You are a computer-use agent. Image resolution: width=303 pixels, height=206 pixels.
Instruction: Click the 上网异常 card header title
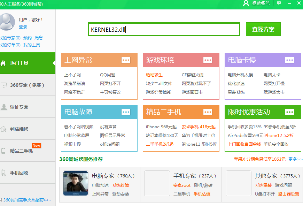78,60
